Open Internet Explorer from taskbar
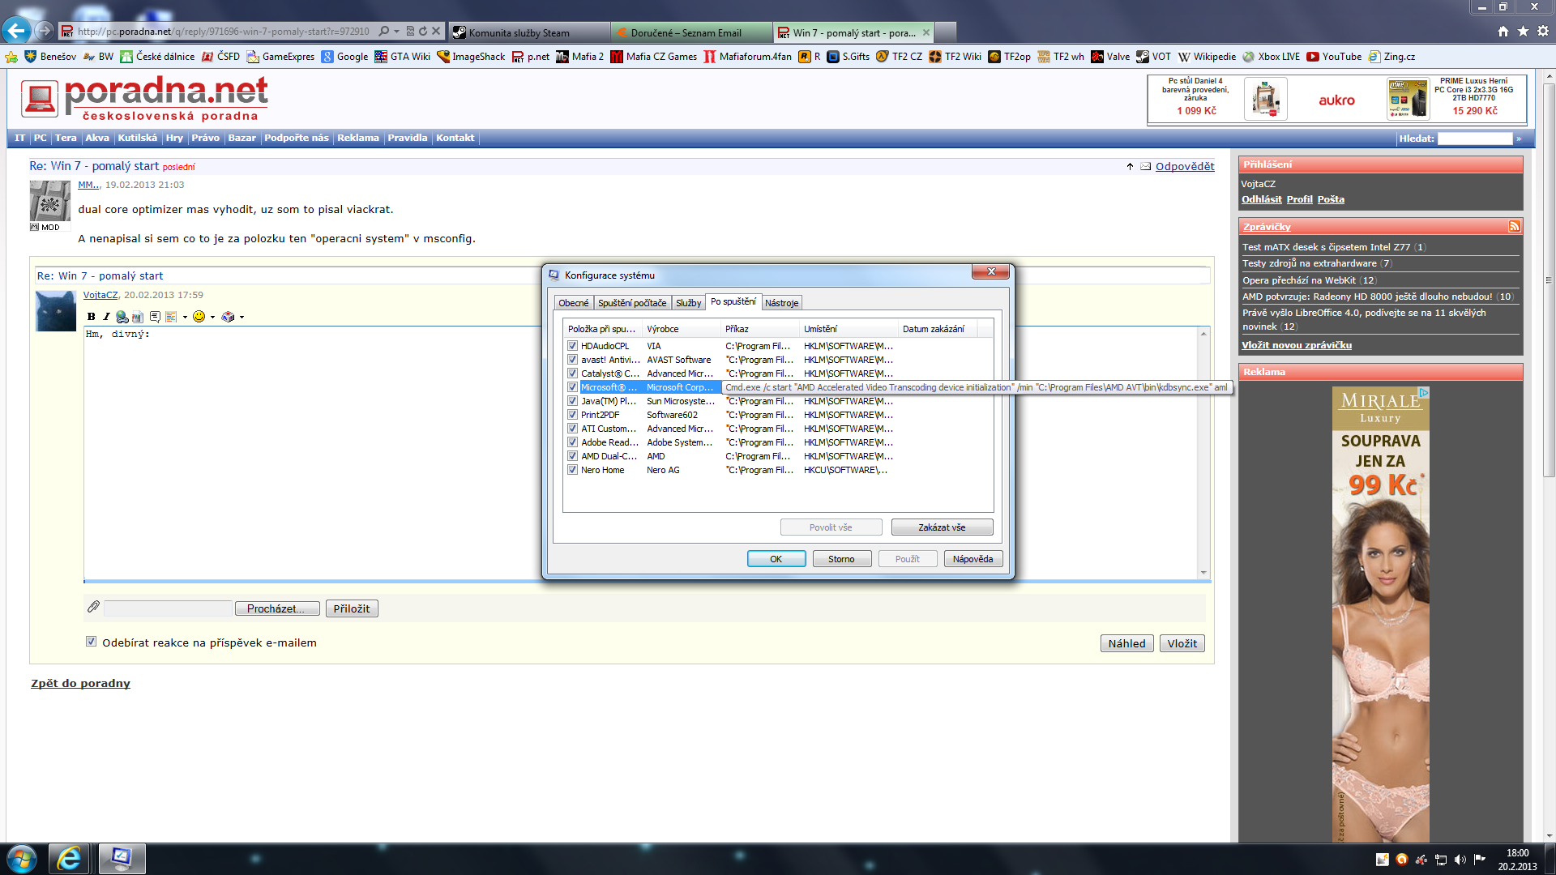The image size is (1556, 875). coord(69,859)
